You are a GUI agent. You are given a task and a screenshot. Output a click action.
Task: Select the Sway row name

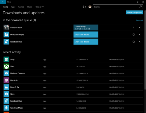(12, 60)
